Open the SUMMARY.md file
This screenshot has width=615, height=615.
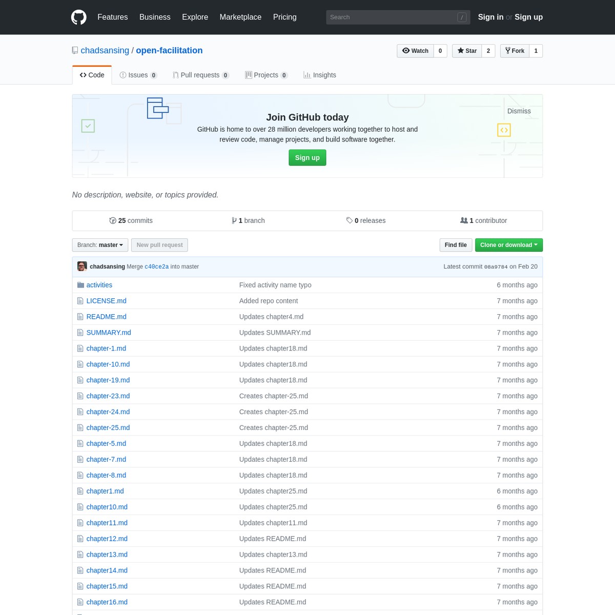[109, 333]
